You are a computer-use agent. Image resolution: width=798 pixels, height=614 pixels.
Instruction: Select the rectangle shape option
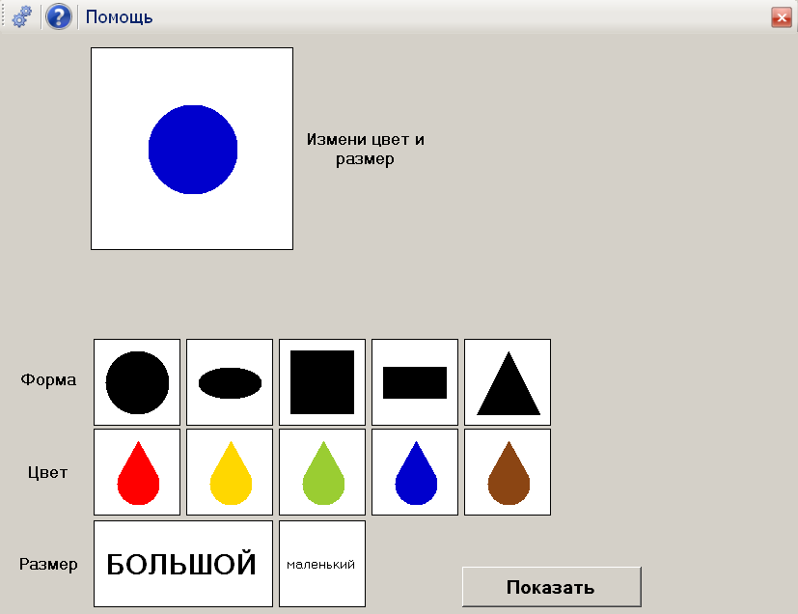(414, 381)
